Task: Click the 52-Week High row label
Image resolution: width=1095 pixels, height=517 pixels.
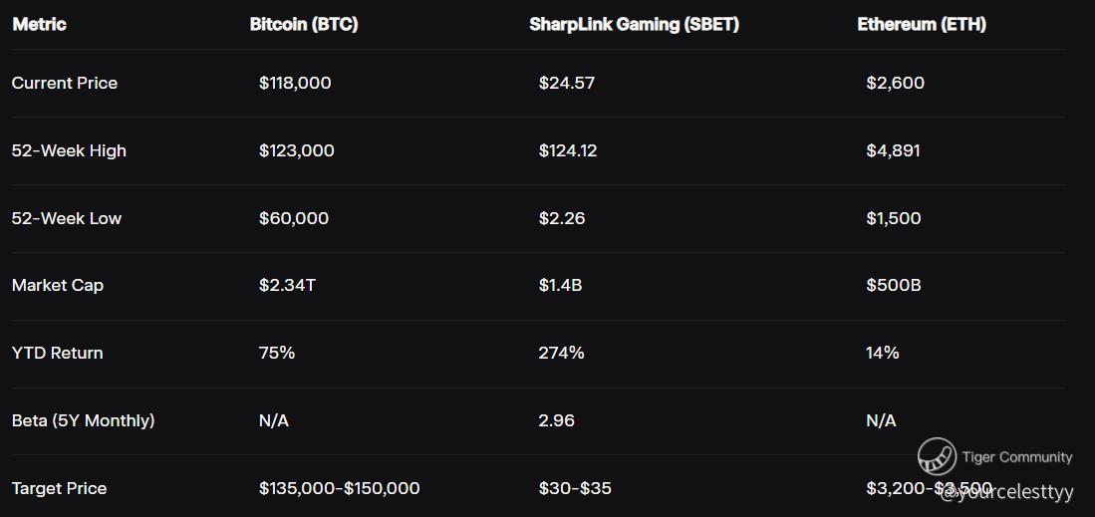Action: 69,150
